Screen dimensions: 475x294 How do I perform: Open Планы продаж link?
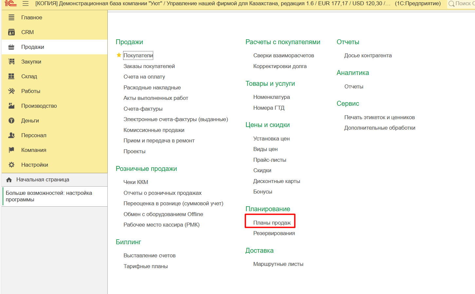272,223
